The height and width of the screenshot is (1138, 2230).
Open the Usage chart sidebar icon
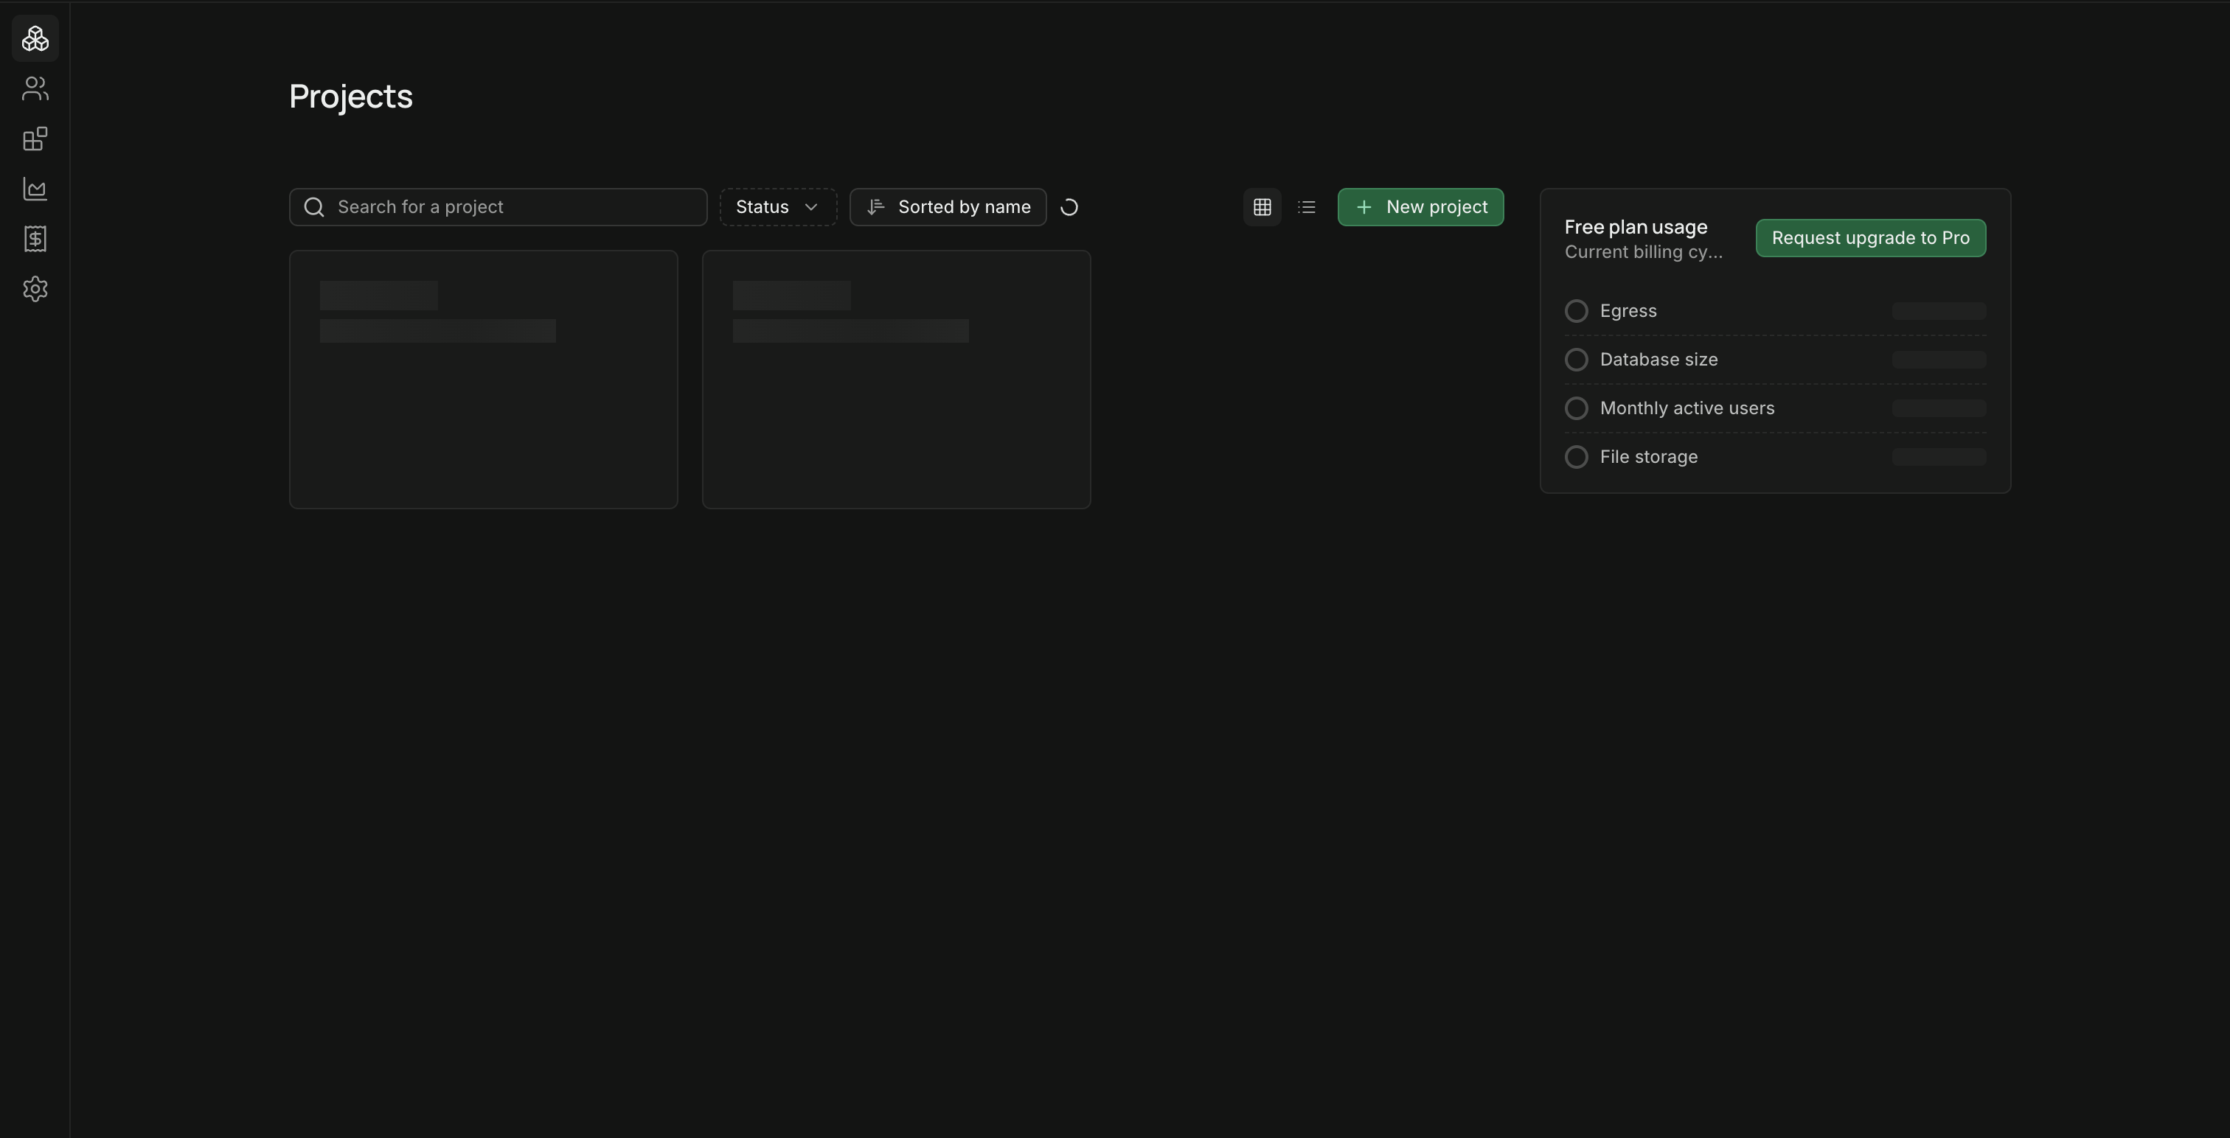click(x=35, y=189)
